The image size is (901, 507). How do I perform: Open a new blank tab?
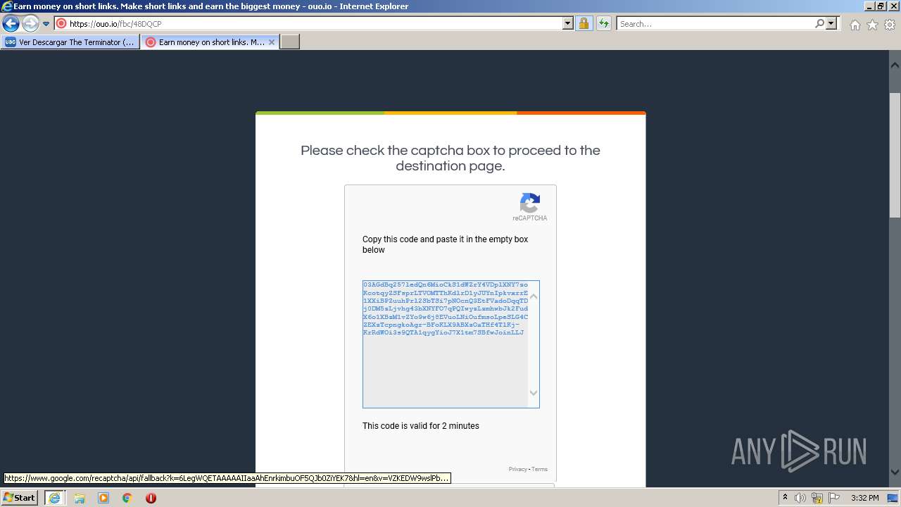pyautogui.click(x=290, y=42)
